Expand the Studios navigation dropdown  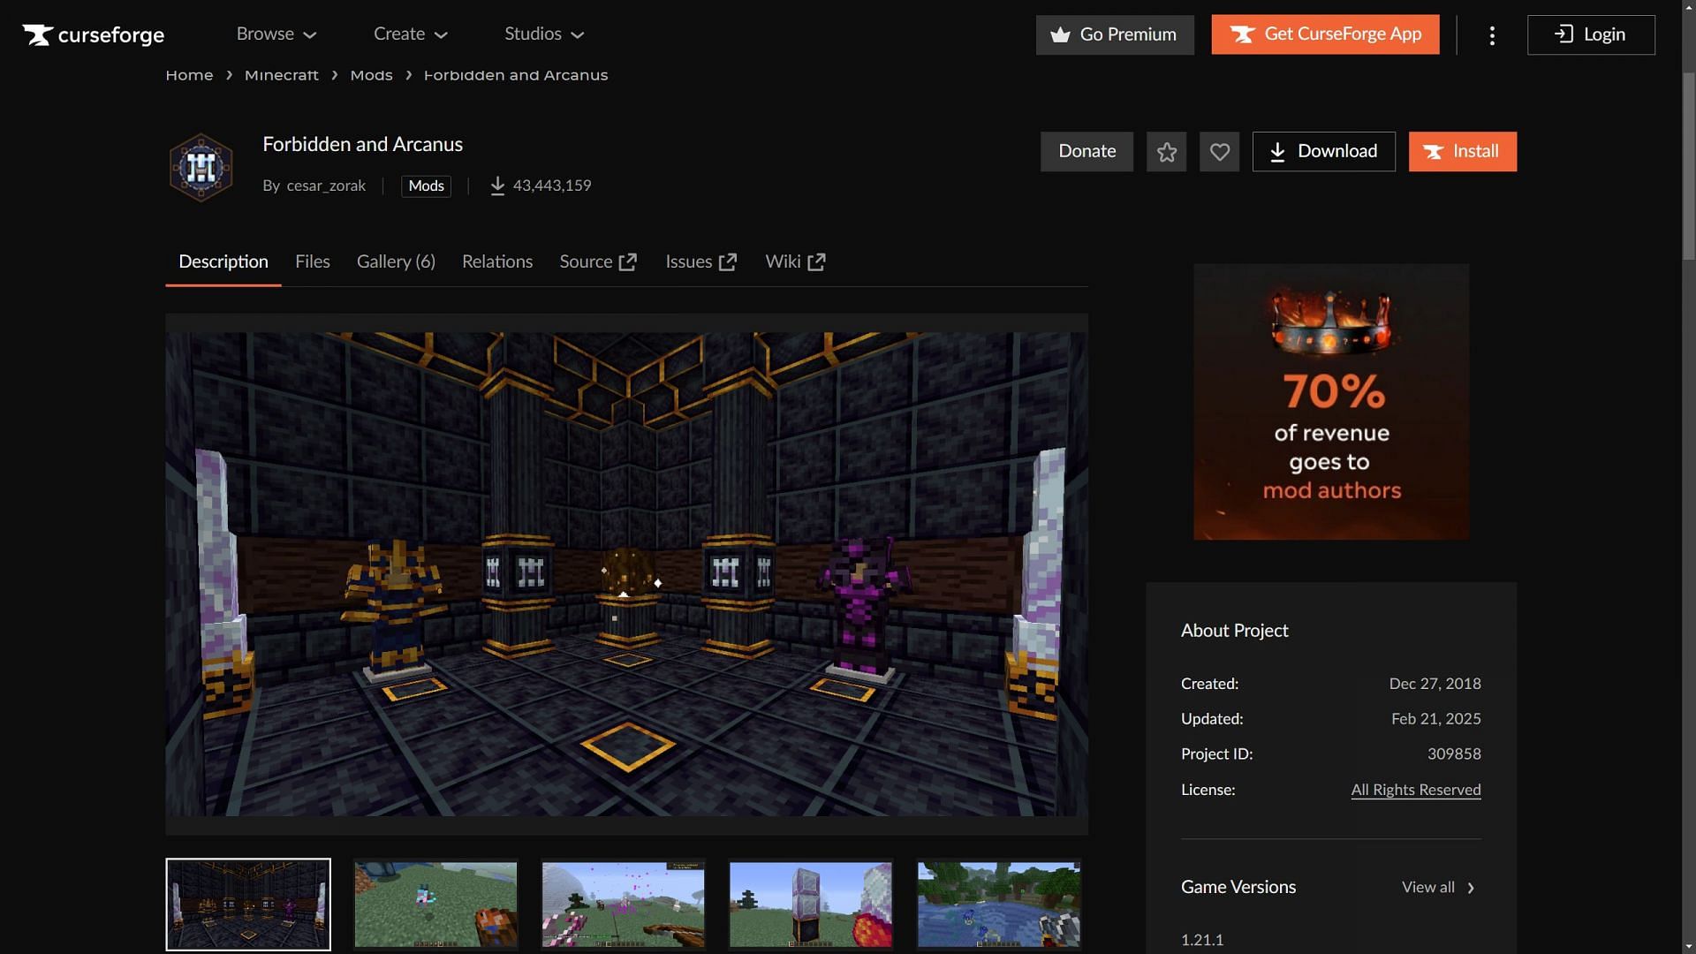[545, 35]
